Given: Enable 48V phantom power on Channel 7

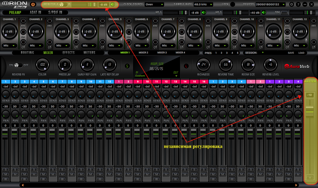Looking at the screenshot, I should pos(182,21).
